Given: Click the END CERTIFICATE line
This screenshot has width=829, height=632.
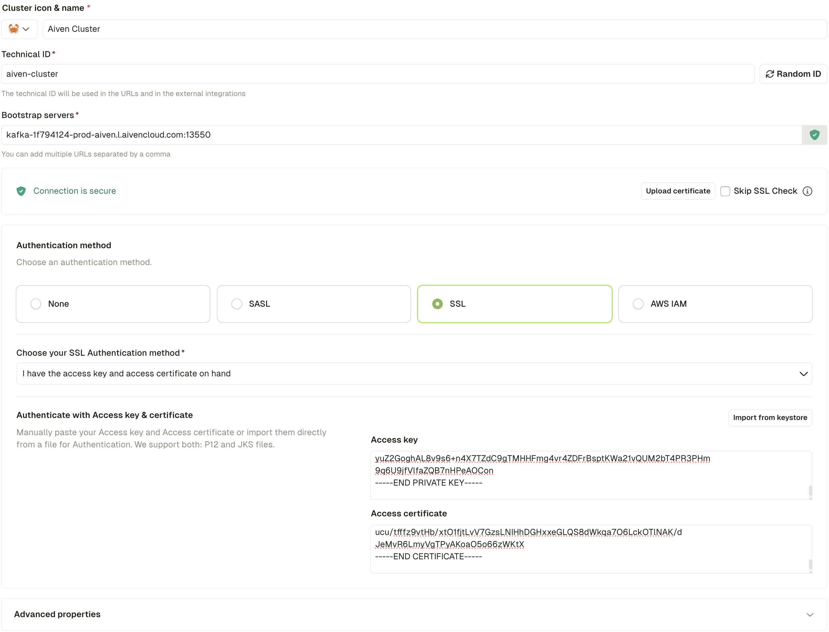Looking at the screenshot, I should coord(429,557).
